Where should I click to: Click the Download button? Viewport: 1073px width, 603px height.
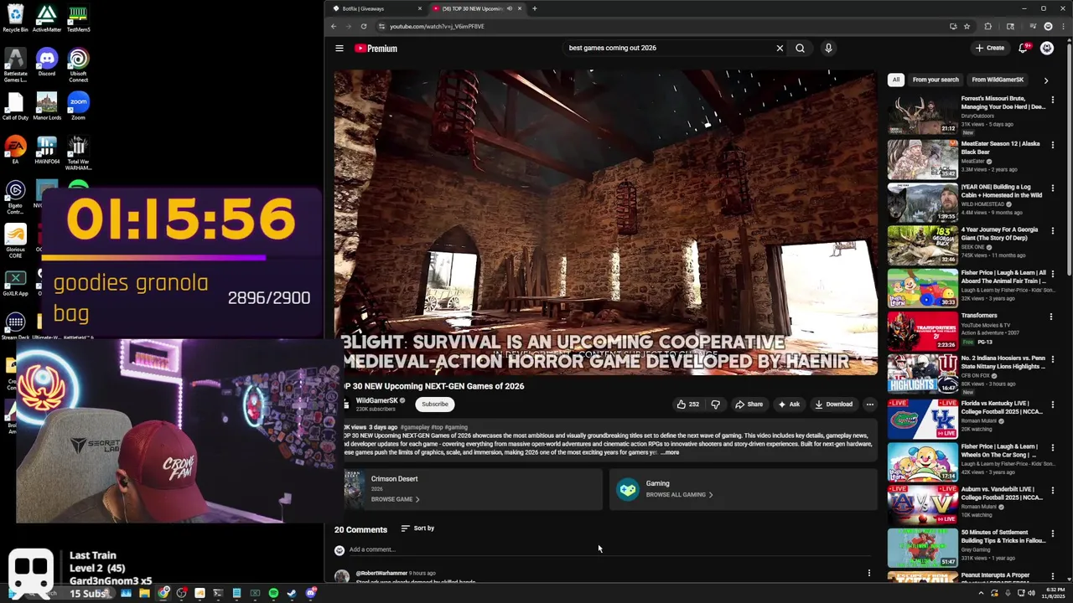(x=833, y=405)
